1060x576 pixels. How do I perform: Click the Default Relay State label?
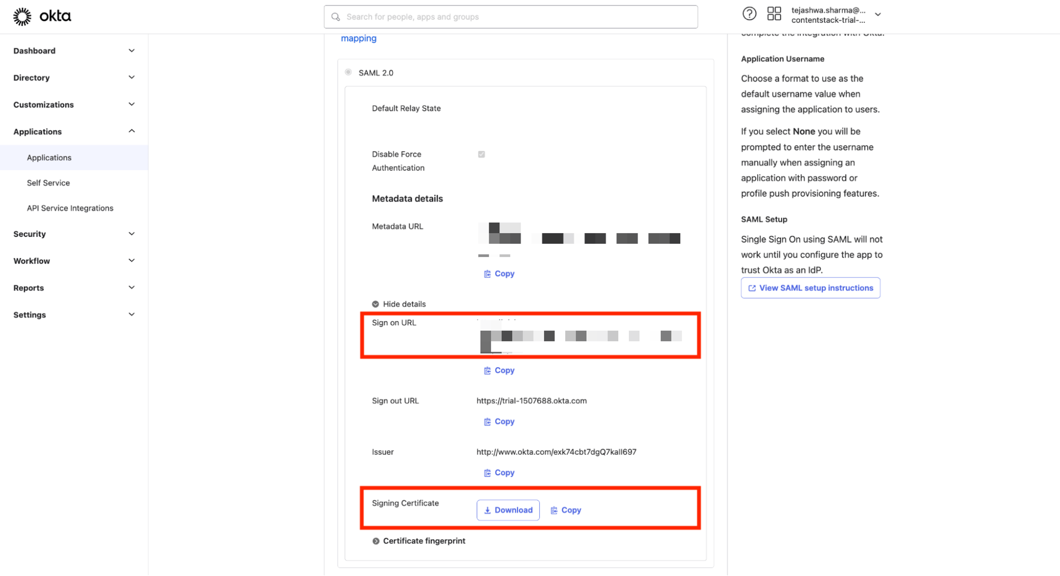[406, 108]
